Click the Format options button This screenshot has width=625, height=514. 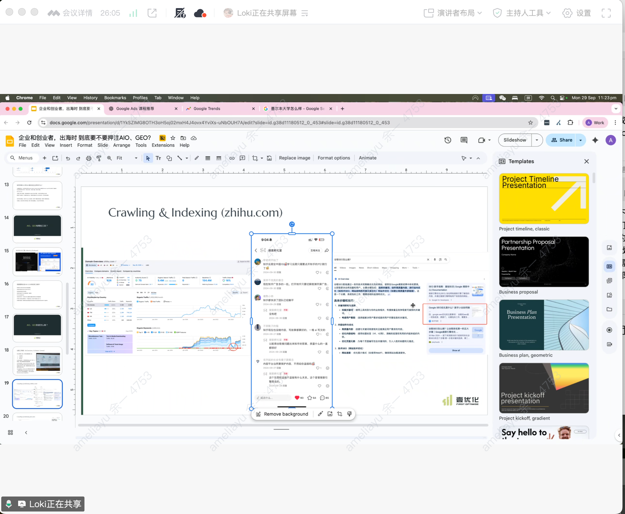pyautogui.click(x=334, y=158)
